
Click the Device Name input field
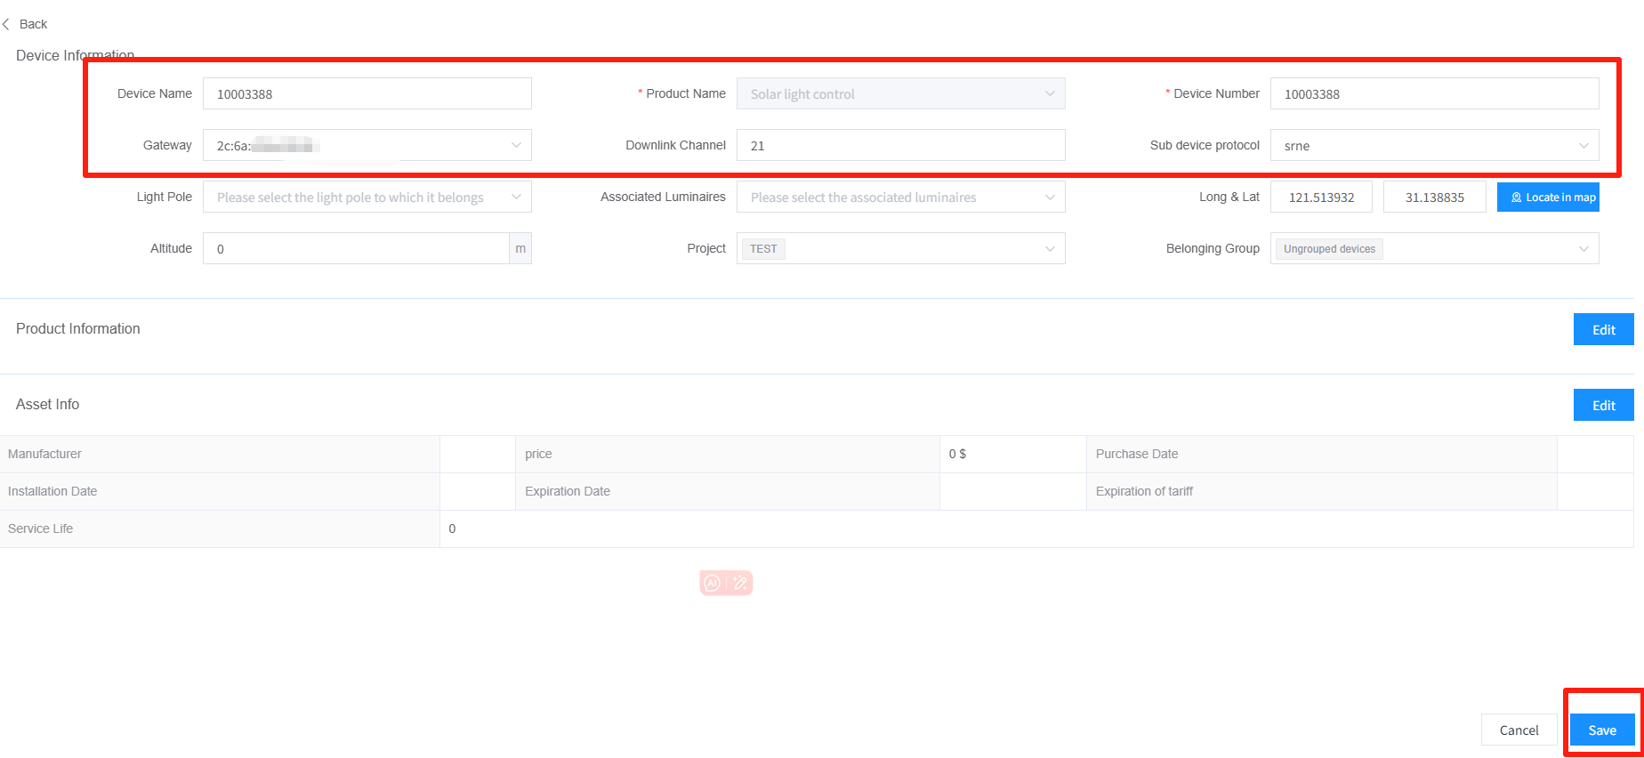367,93
